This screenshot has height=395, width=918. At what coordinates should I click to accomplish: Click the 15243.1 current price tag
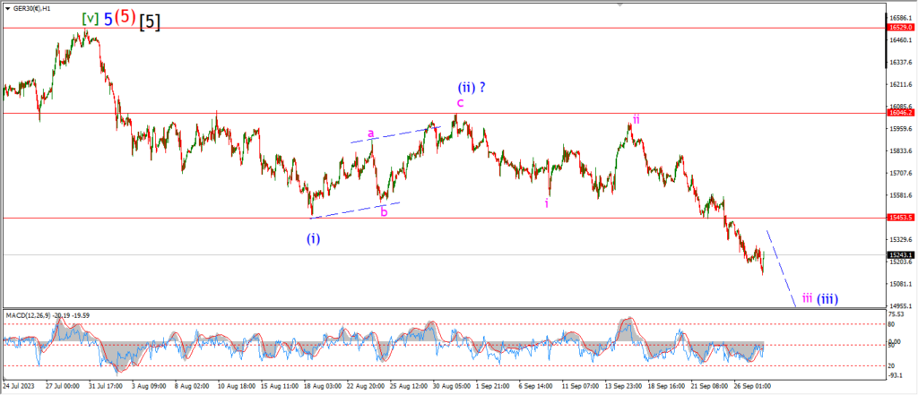tap(899, 254)
